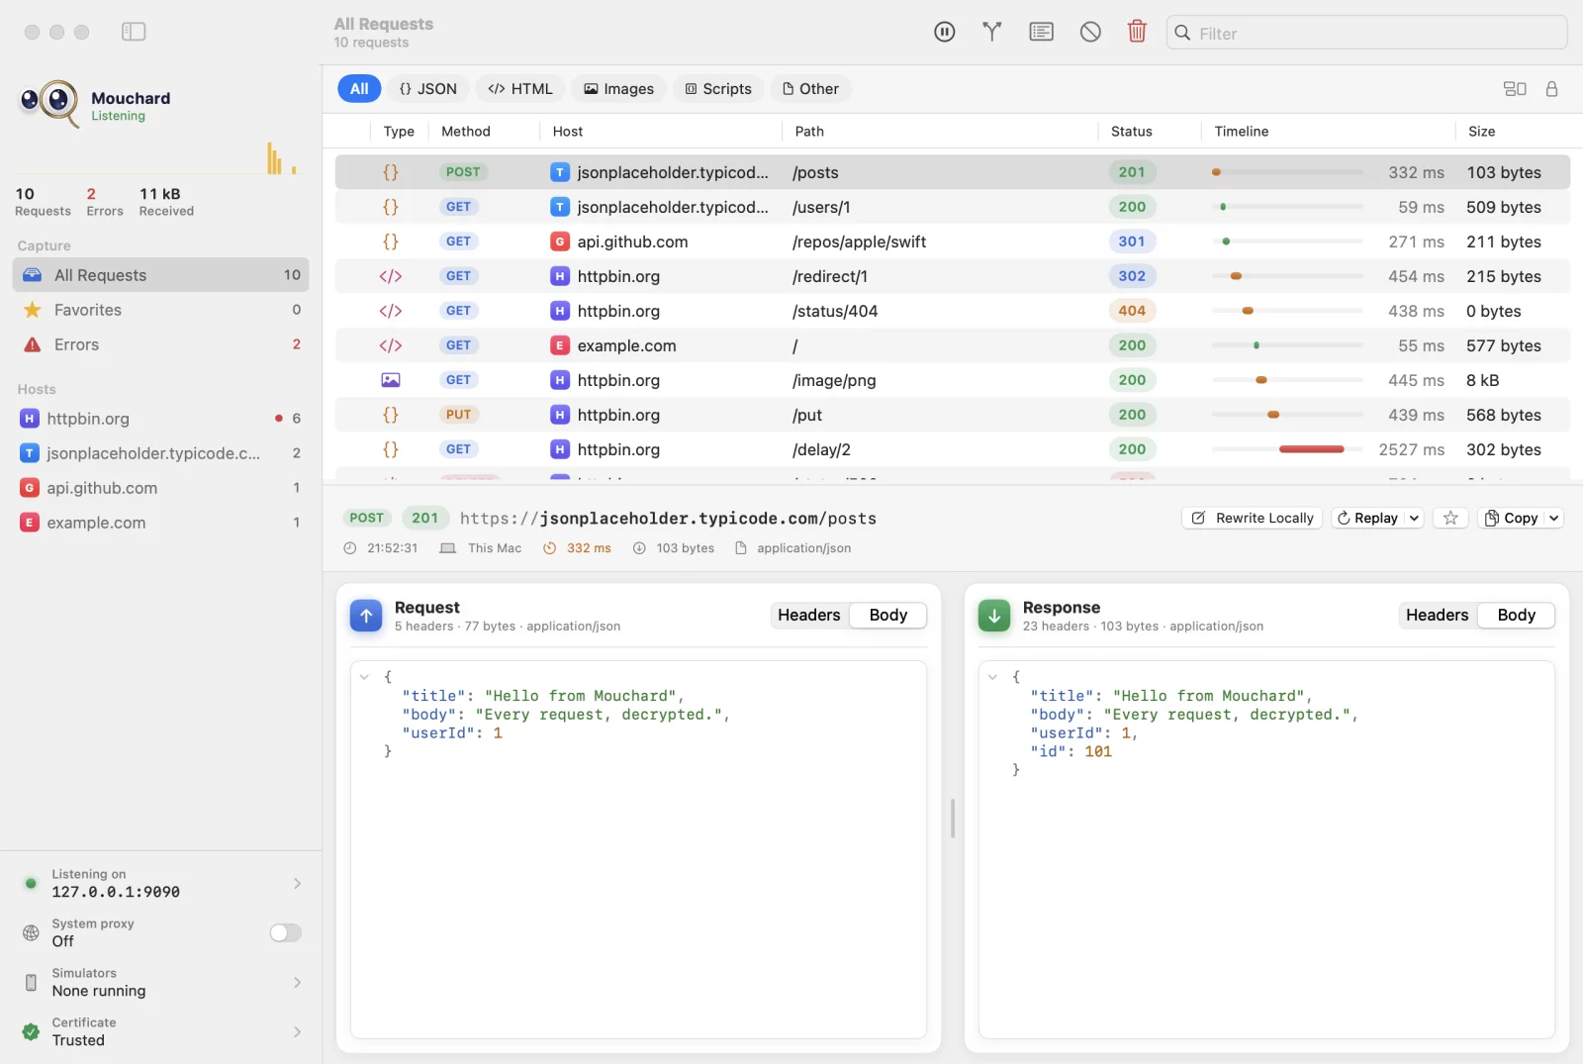
Task: Filter by JSON requests
Action: click(427, 89)
